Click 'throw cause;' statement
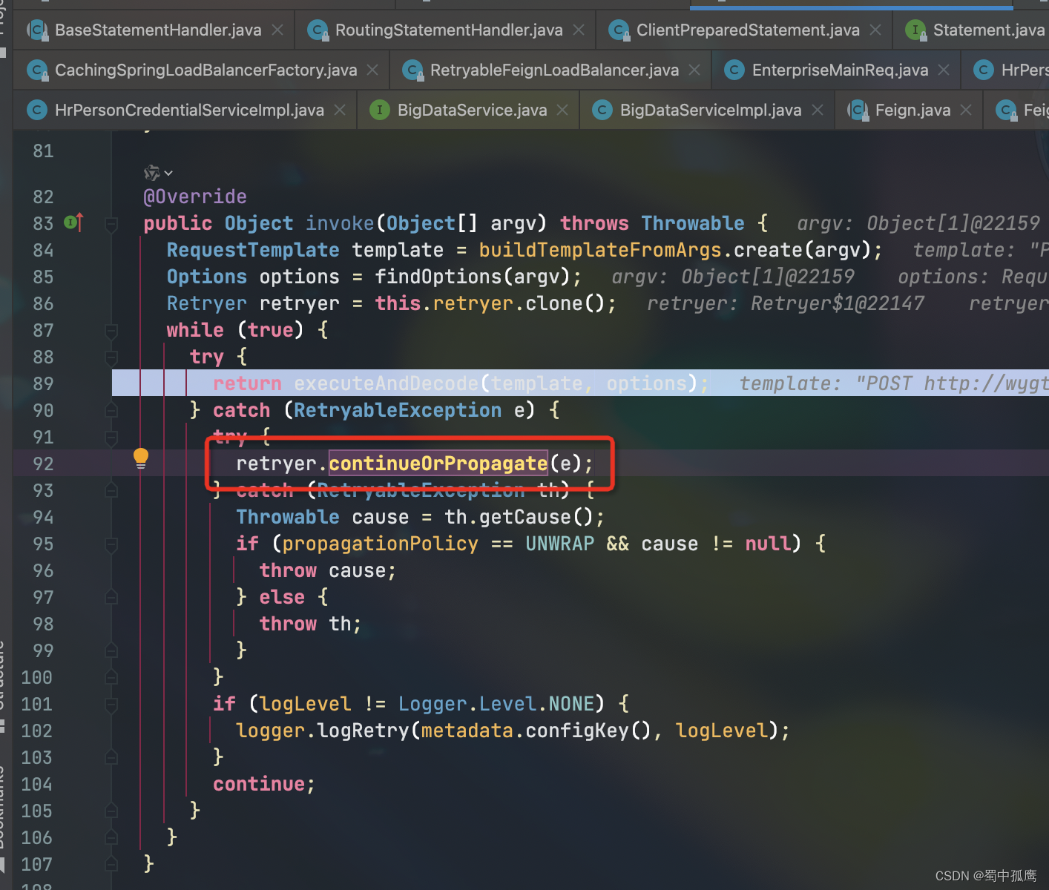 click(328, 570)
